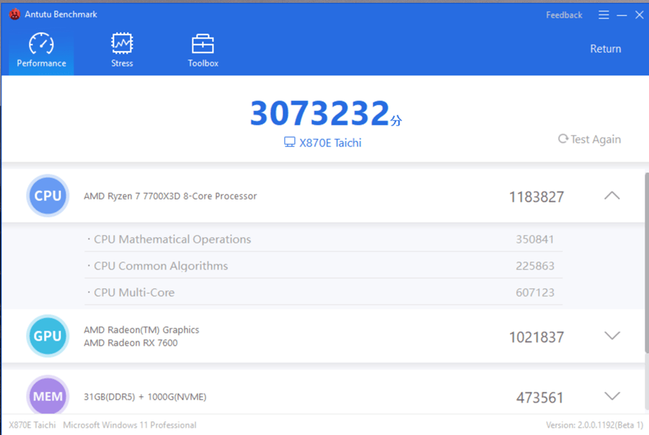This screenshot has width=649, height=435.
Task: Click the Version 2.0.0.1192 status text
Action: coord(594,425)
